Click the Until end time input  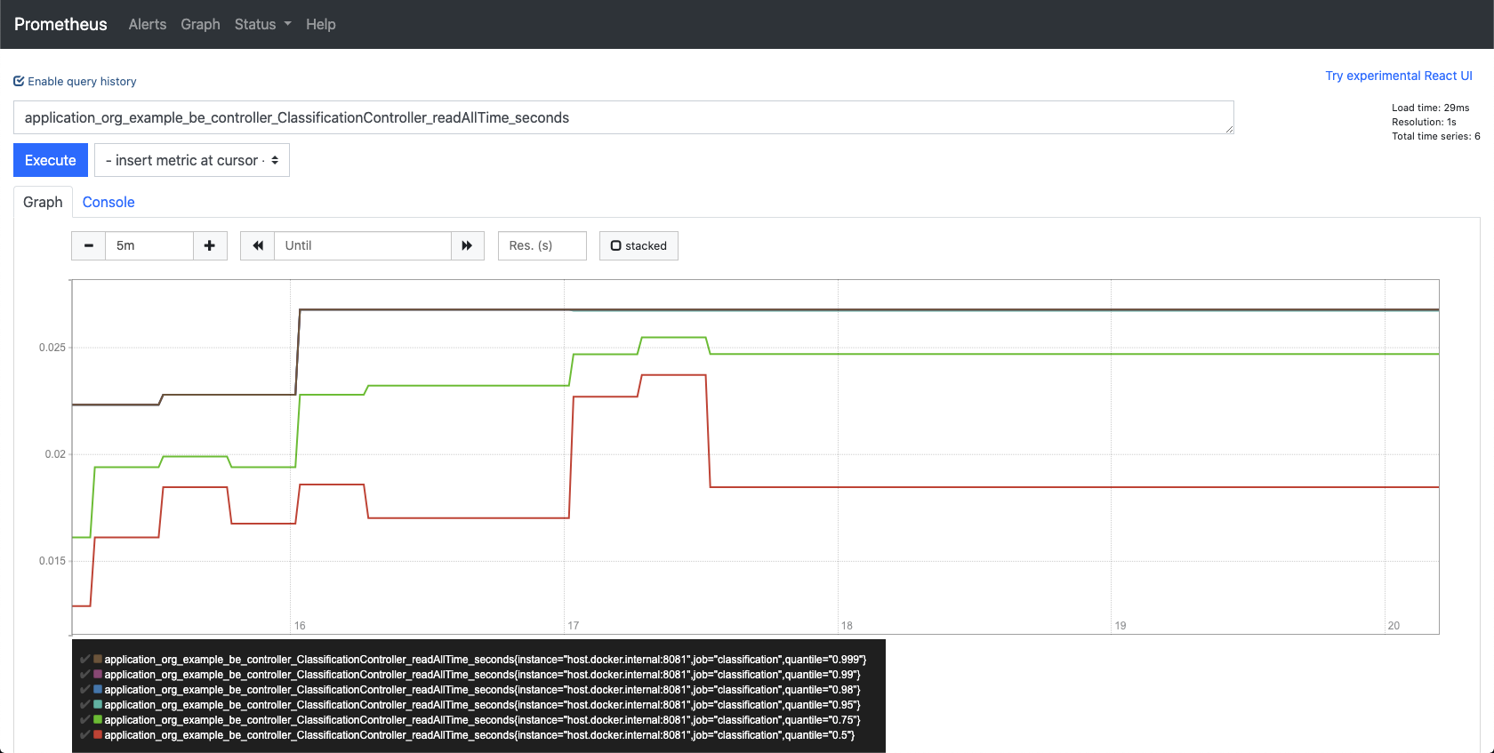pyautogui.click(x=363, y=245)
